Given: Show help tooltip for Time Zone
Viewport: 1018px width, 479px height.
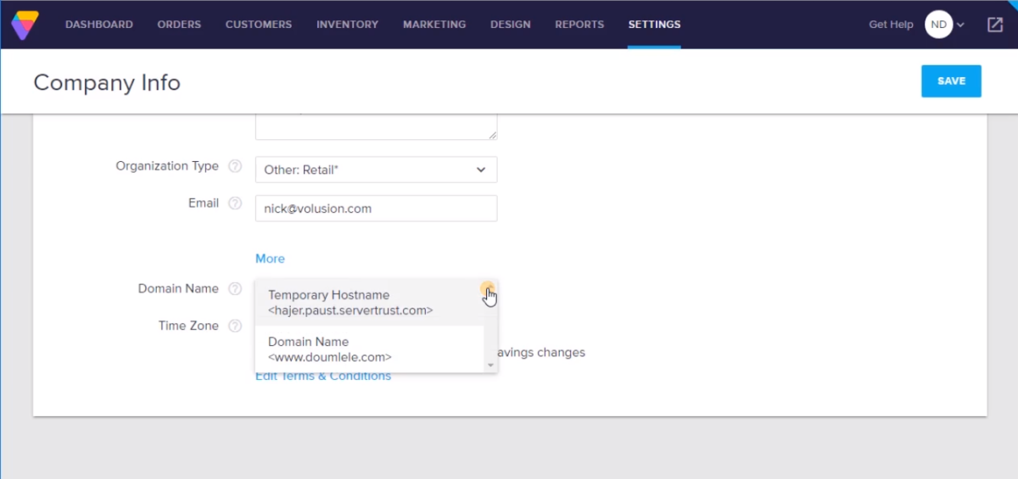Looking at the screenshot, I should click(235, 326).
